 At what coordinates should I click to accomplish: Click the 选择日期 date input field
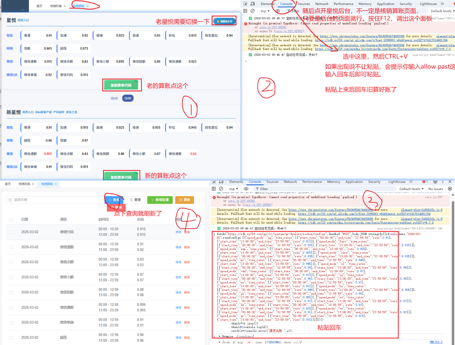(x=54, y=200)
